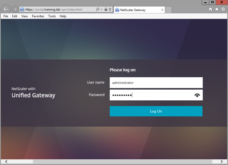Click the 'User name' label
Image resolution: width=228 pixels, height=165 pixels.
click(x=96, y=82)
